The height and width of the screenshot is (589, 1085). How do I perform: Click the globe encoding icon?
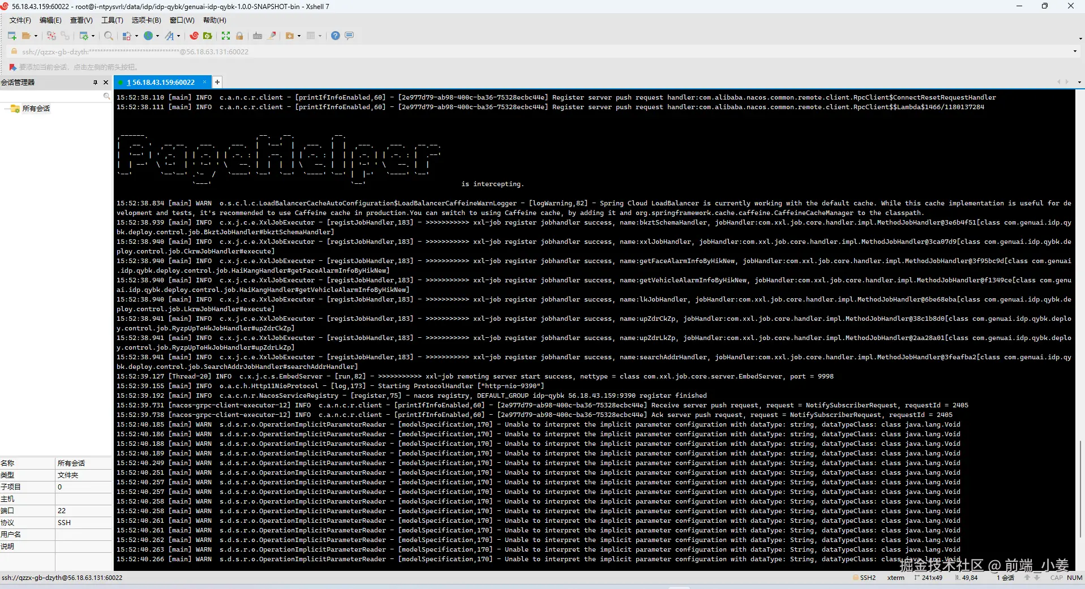coord(148,36)
